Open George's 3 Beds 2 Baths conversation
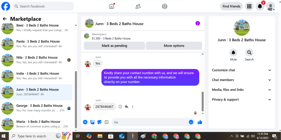Viewport: 281px width, 140px height. point(36,108)
